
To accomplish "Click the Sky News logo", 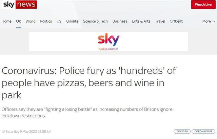I will pyautogui.click(x=19, y=4).
